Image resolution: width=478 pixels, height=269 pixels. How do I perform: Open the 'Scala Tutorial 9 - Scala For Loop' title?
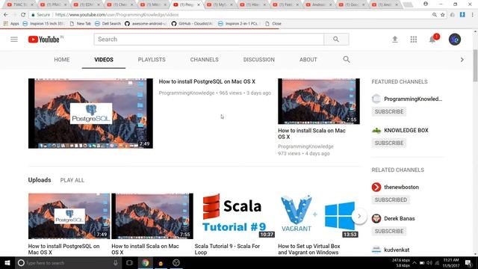click(227, 249)
